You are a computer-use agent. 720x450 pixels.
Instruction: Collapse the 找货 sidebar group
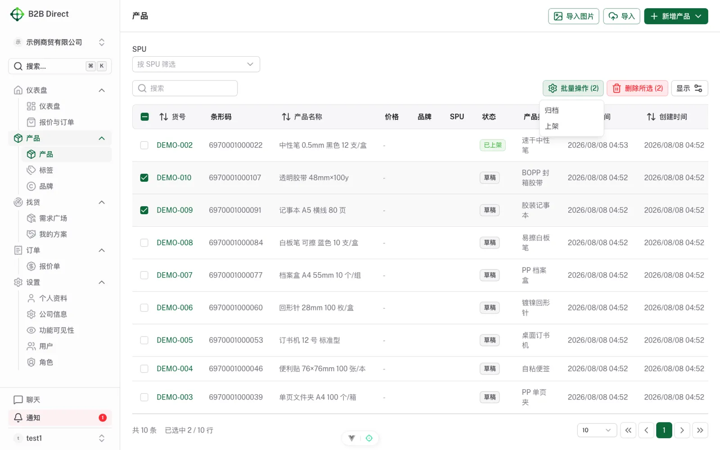tap(102, 202)
